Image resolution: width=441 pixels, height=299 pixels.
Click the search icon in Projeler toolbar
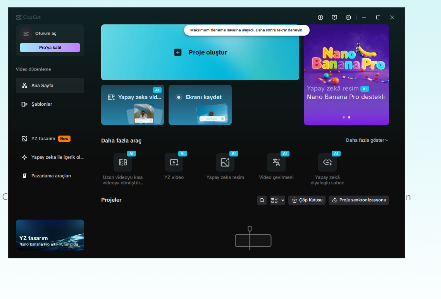point(262,200)
